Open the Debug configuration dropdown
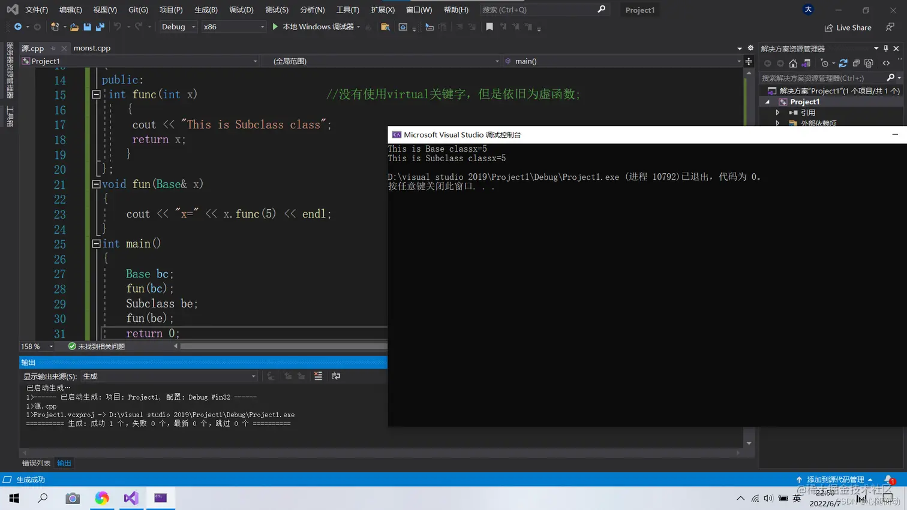 (178, 27)
